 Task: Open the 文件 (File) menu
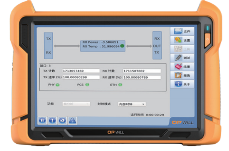(183, 31)
